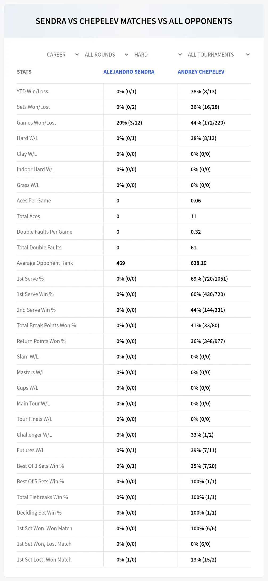Open the CAREER dropdown filter
Image resolution: width=268 pixels, height=581 pixels.
[63, 55]
